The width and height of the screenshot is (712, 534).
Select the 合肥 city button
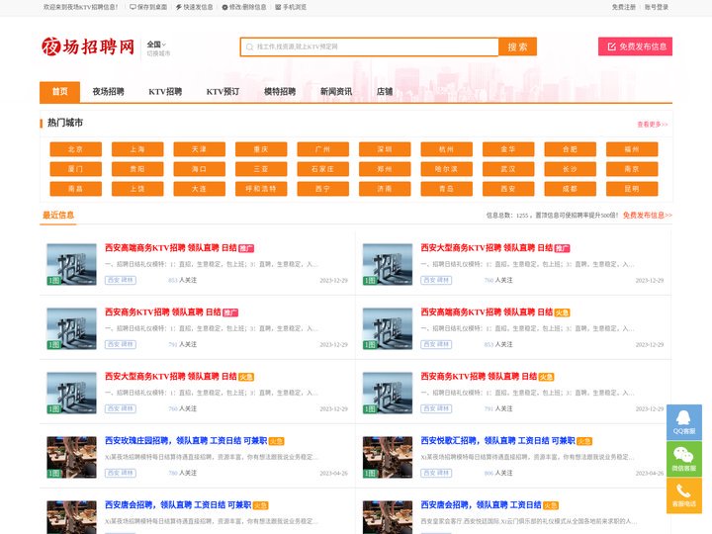pos(570,149)
